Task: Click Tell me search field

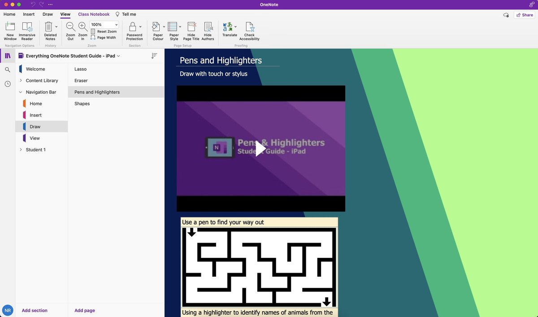Action: [129, 14]
